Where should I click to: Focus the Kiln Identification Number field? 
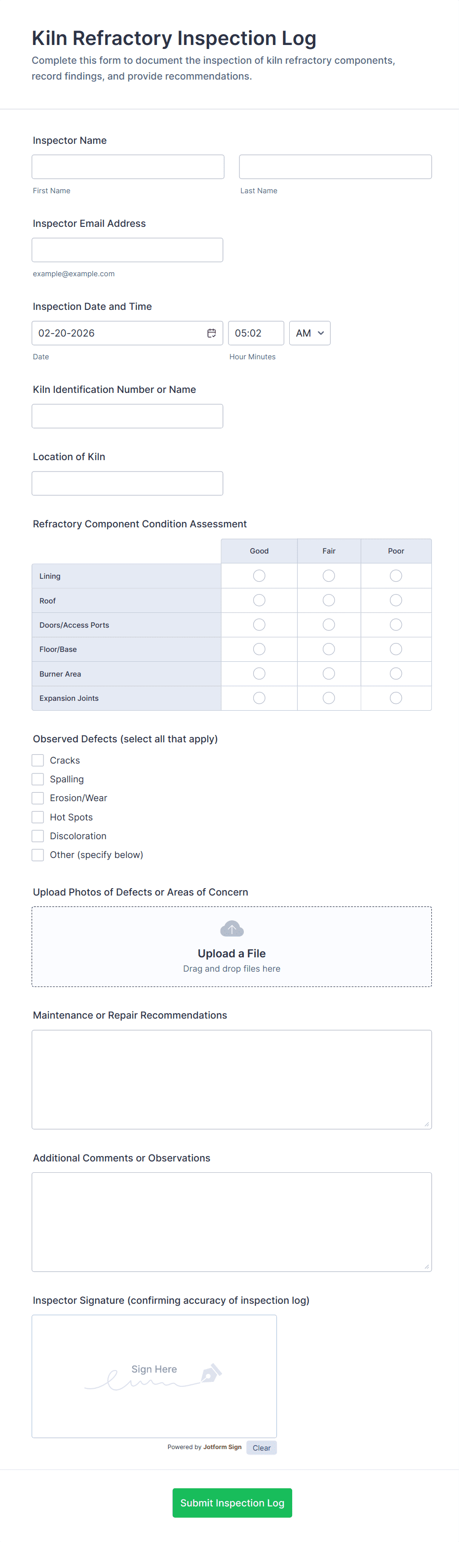click(127, 416)
